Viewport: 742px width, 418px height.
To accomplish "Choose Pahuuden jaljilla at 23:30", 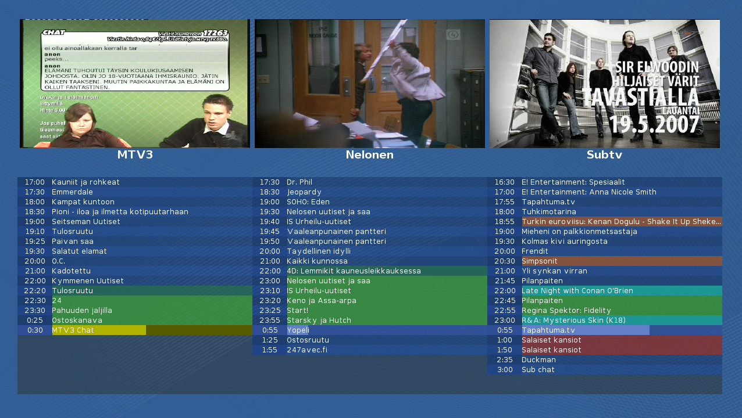I will click(x=135, y=311).
